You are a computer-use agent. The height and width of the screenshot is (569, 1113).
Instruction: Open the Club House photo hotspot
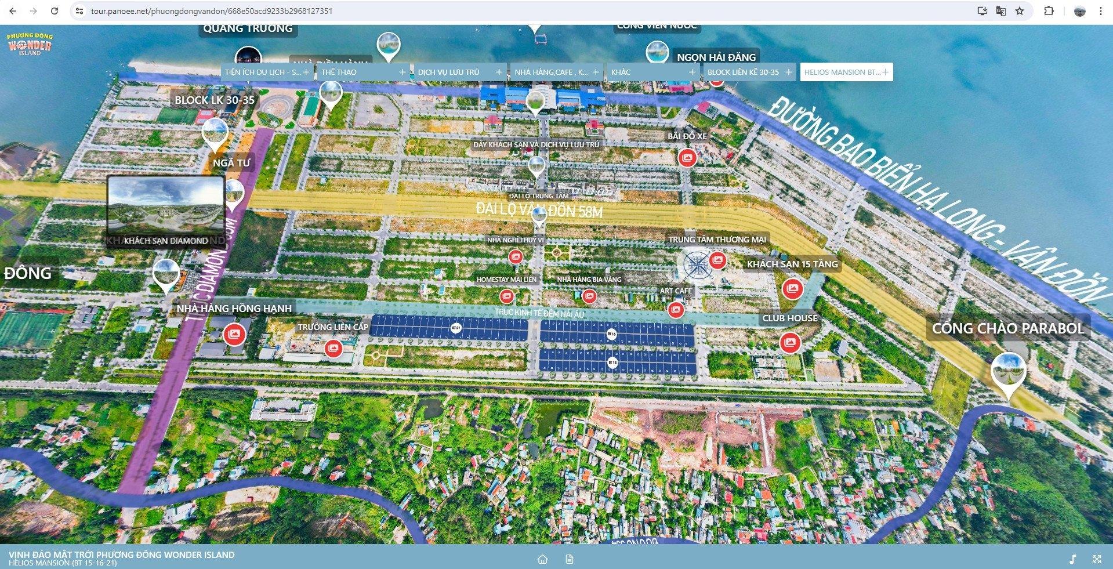pos(789,342)
